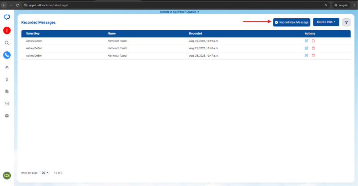Screen dimensions: 358x186
Task: Click Name not found in 10:48 row
Action: tap(117, 48)
